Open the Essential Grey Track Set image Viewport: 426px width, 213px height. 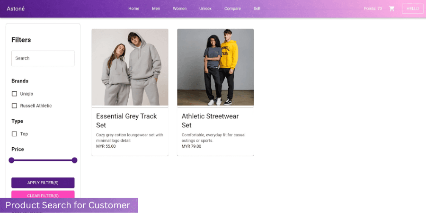point(130,67)
